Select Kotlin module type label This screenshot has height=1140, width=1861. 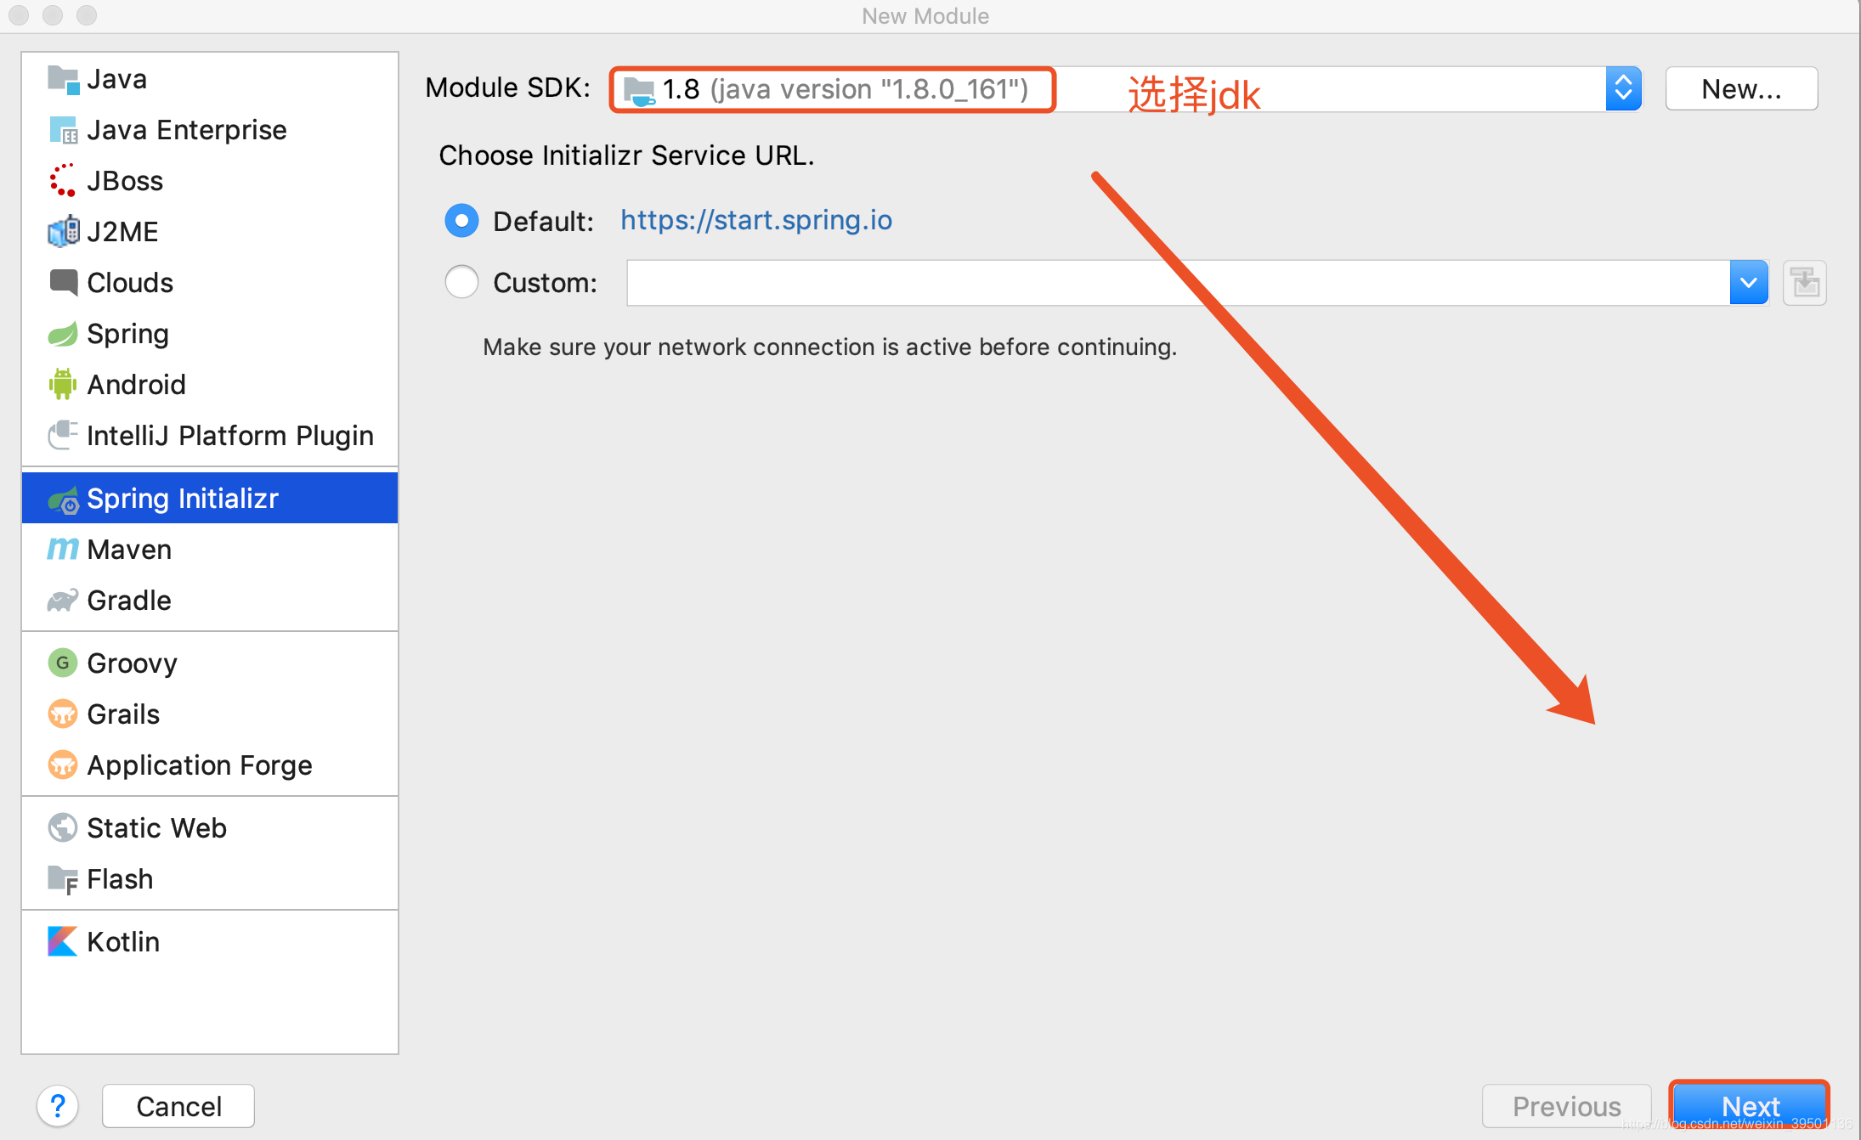pyautogui.click(x=123, y=941)
